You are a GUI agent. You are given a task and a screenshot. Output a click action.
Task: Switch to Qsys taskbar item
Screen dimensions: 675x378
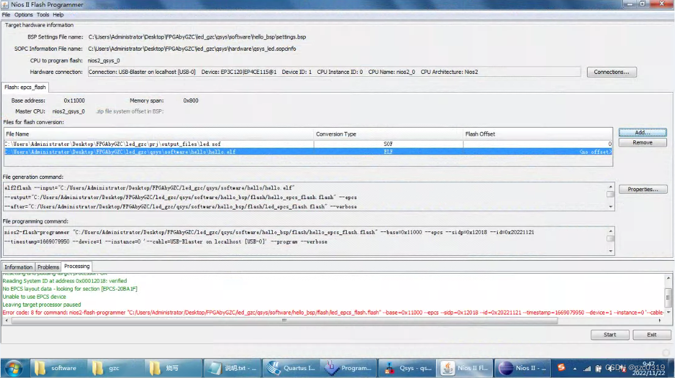coord(407,368)
